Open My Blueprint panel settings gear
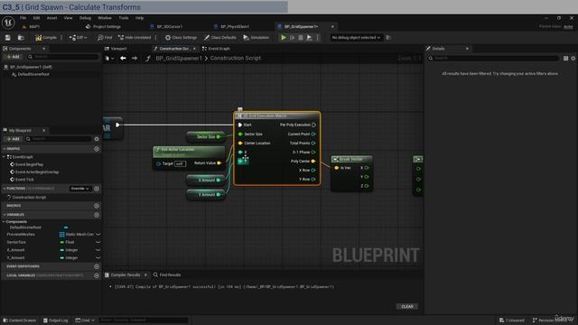 click(x=97, y=139)
